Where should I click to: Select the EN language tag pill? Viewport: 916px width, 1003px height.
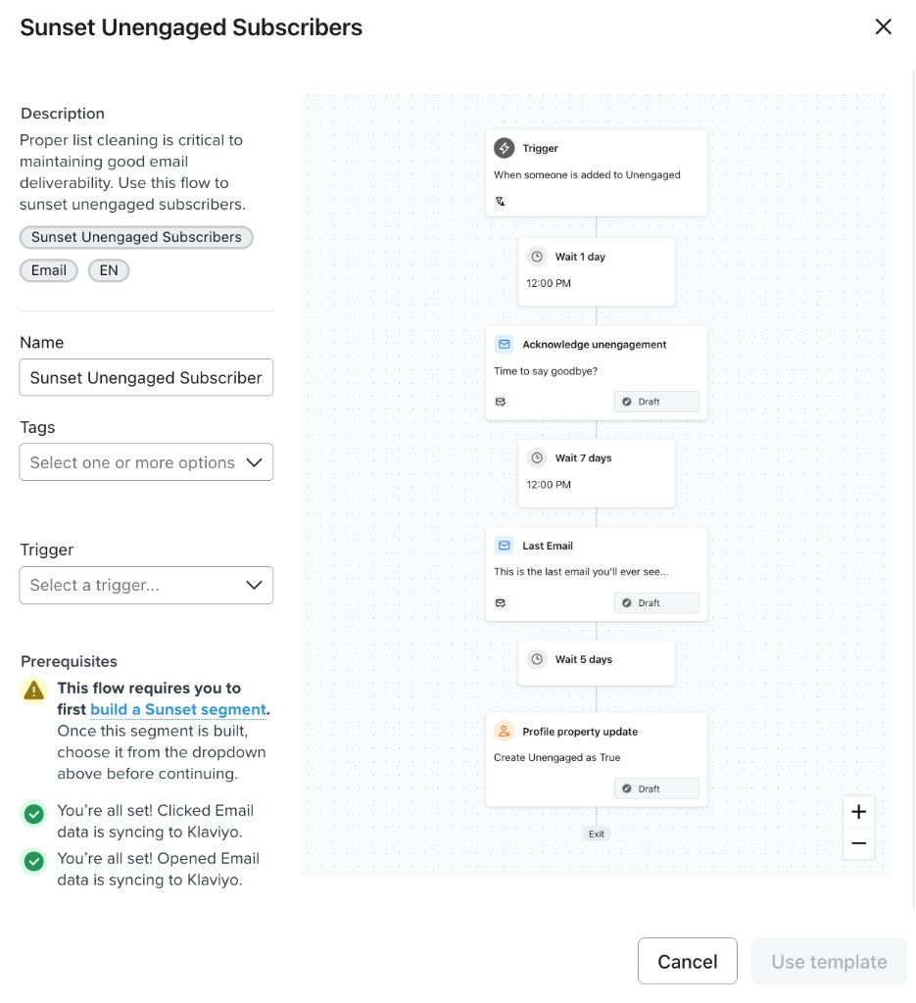click(109, 270)
